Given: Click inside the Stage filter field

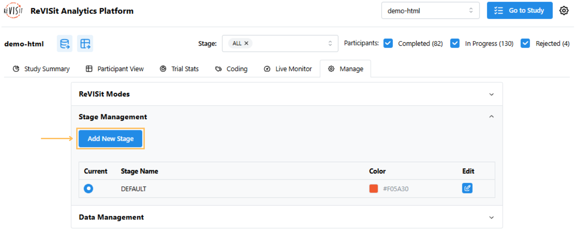Looking at the screenshot, I should (x=288, y=43).
